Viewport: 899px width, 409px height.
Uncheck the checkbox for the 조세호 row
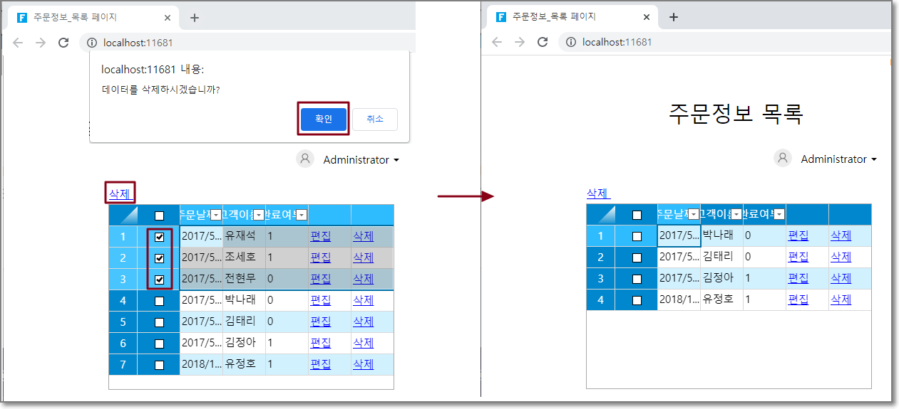tap(159, 258)
